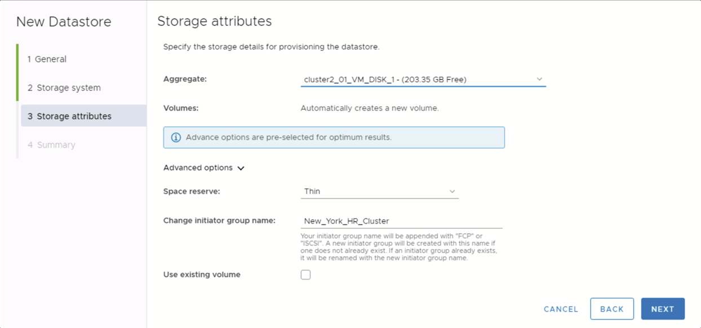Open the Space reserve Thin dropdown
Viewport: 701px width, 328px height.
[379, 192]
